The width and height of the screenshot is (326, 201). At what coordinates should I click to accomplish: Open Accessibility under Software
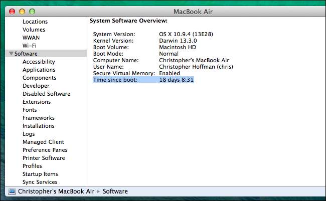pos(39,62)
